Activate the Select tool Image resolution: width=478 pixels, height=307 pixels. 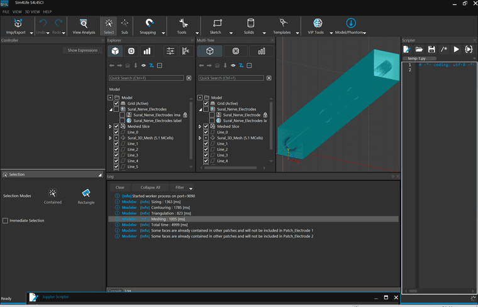pyautogui.click(x=109, y=26)
